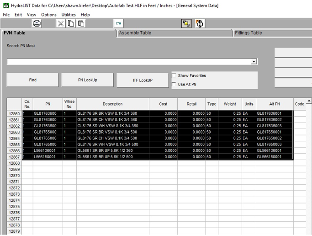Click the Weight column header
The width and height of the screenshot is (312, 236).
(230, 104)
